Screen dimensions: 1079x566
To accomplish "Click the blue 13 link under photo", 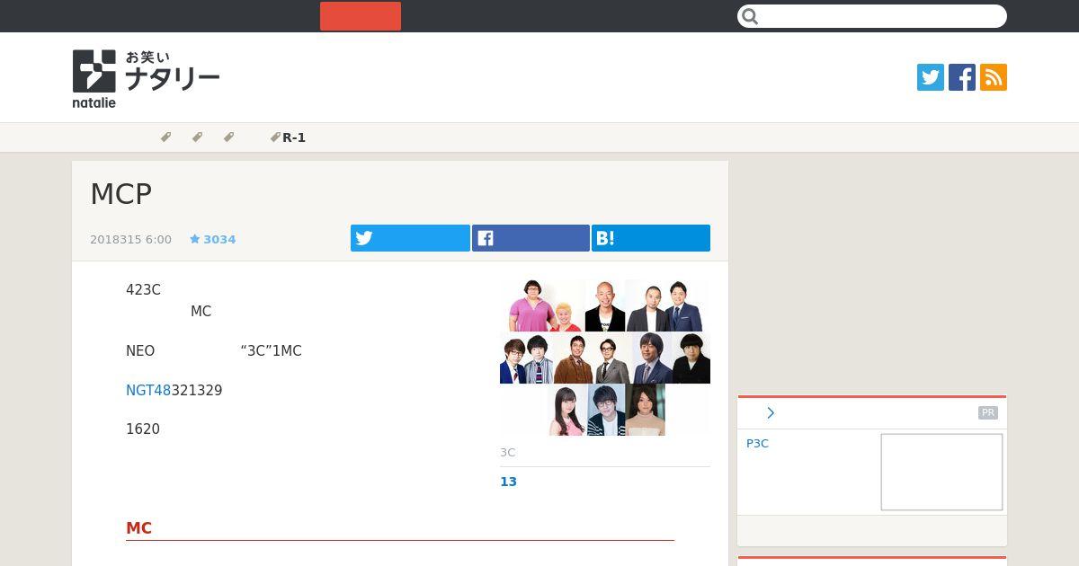I will [x=509, y=482].
